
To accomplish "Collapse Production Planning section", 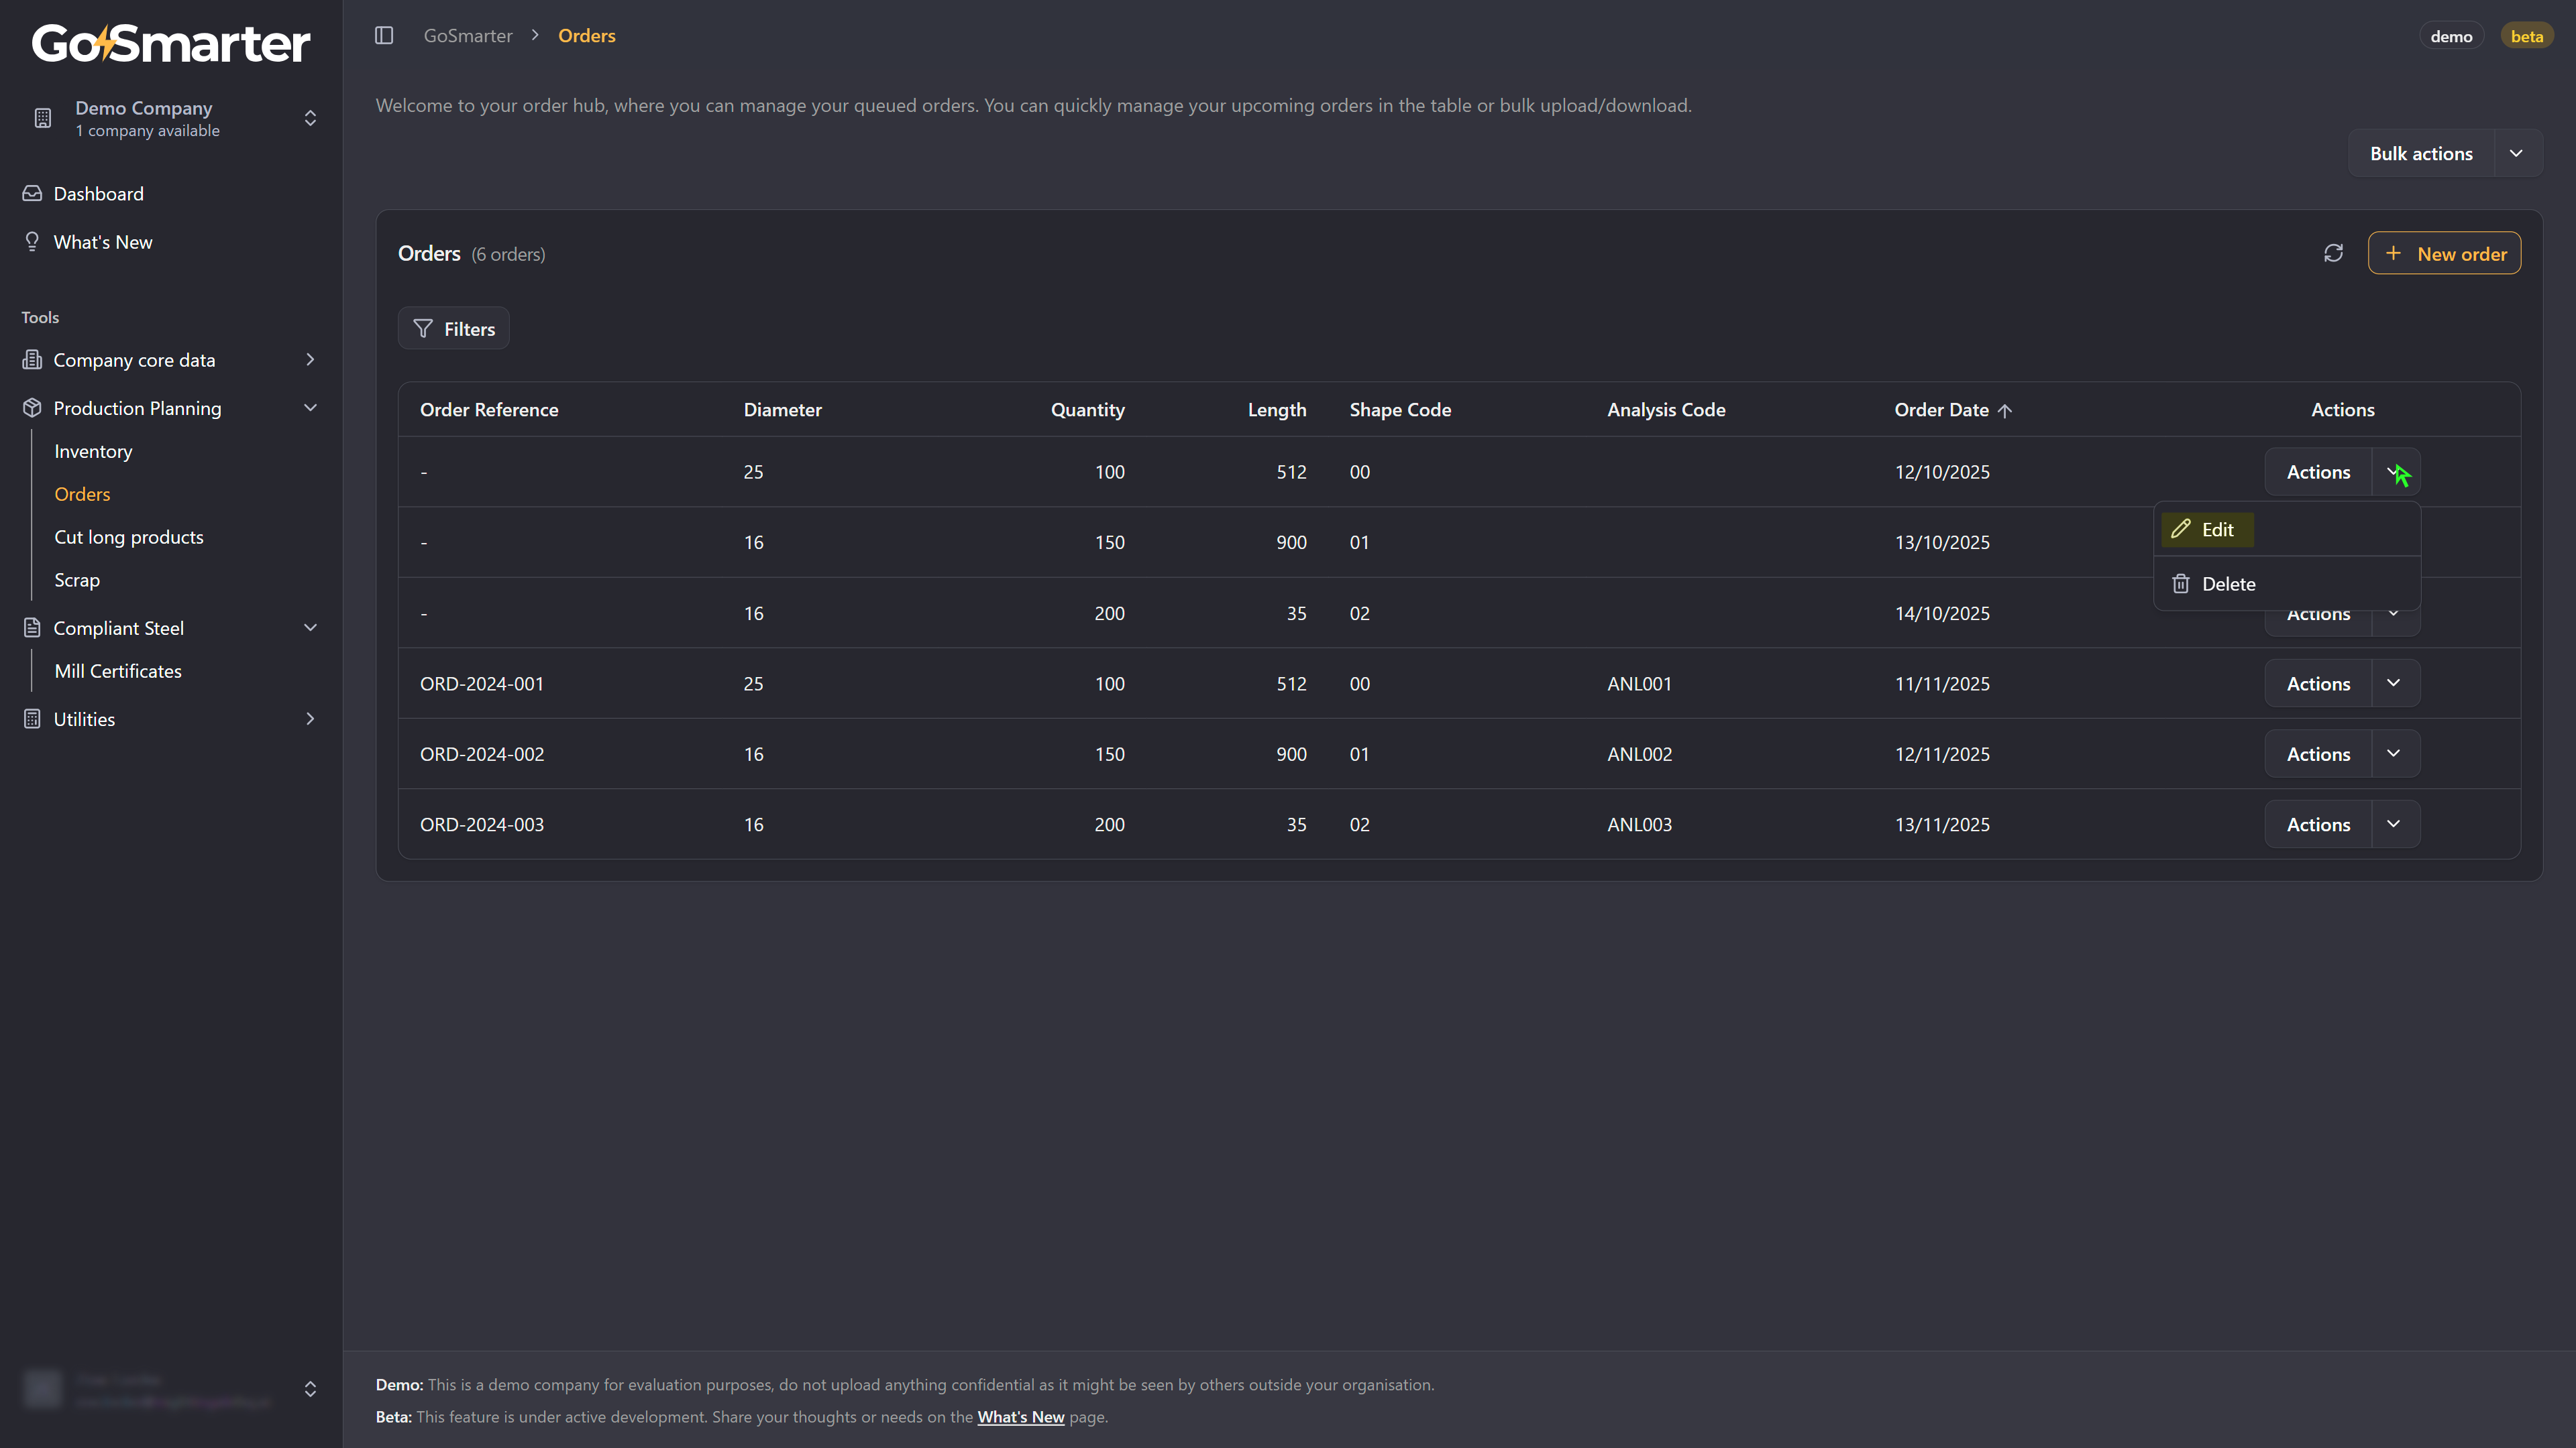I will click(x=310, y=408).
